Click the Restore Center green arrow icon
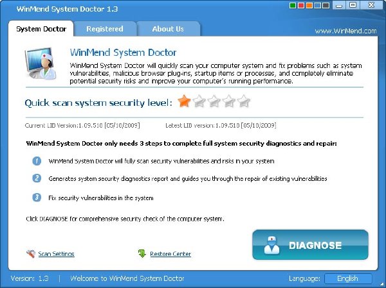 point(142,253)
